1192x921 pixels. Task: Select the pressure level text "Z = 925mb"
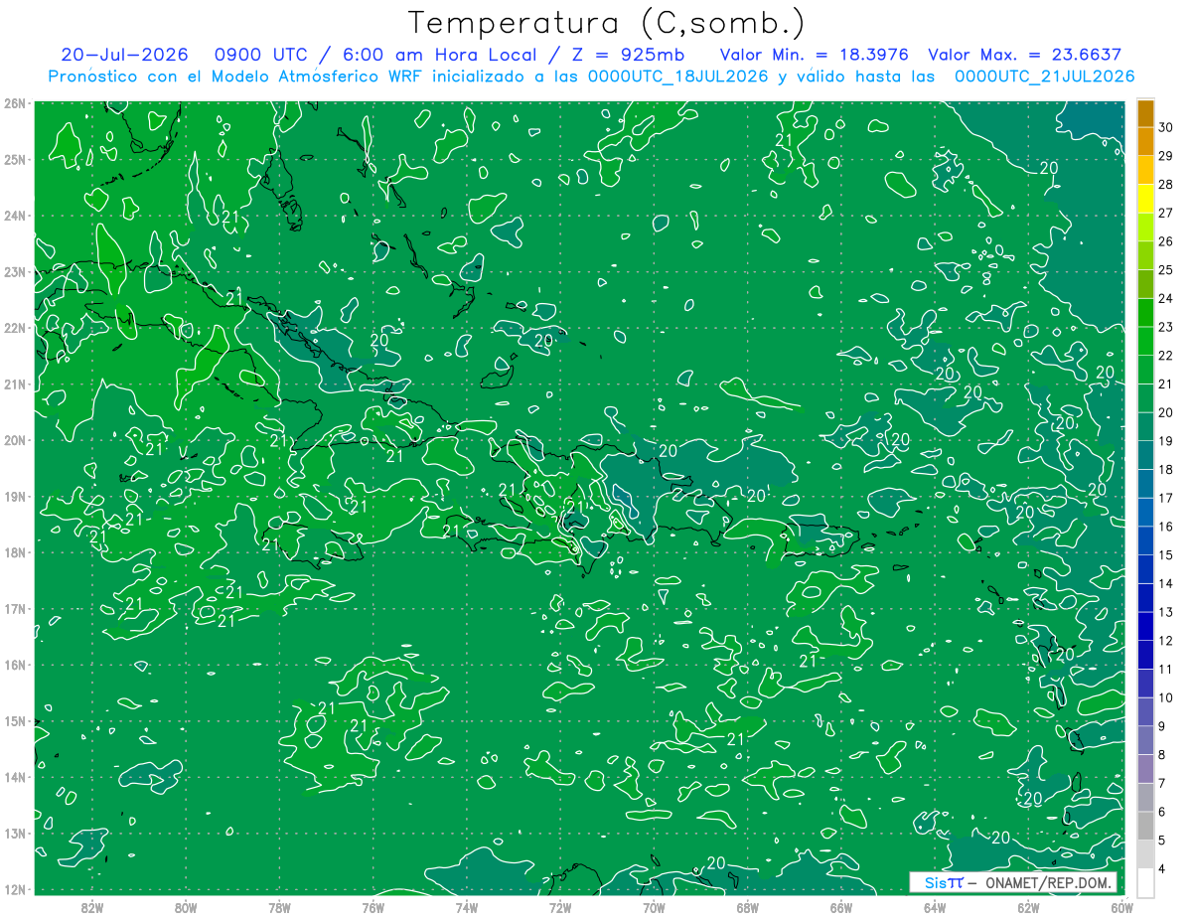(x=628, y=55)
